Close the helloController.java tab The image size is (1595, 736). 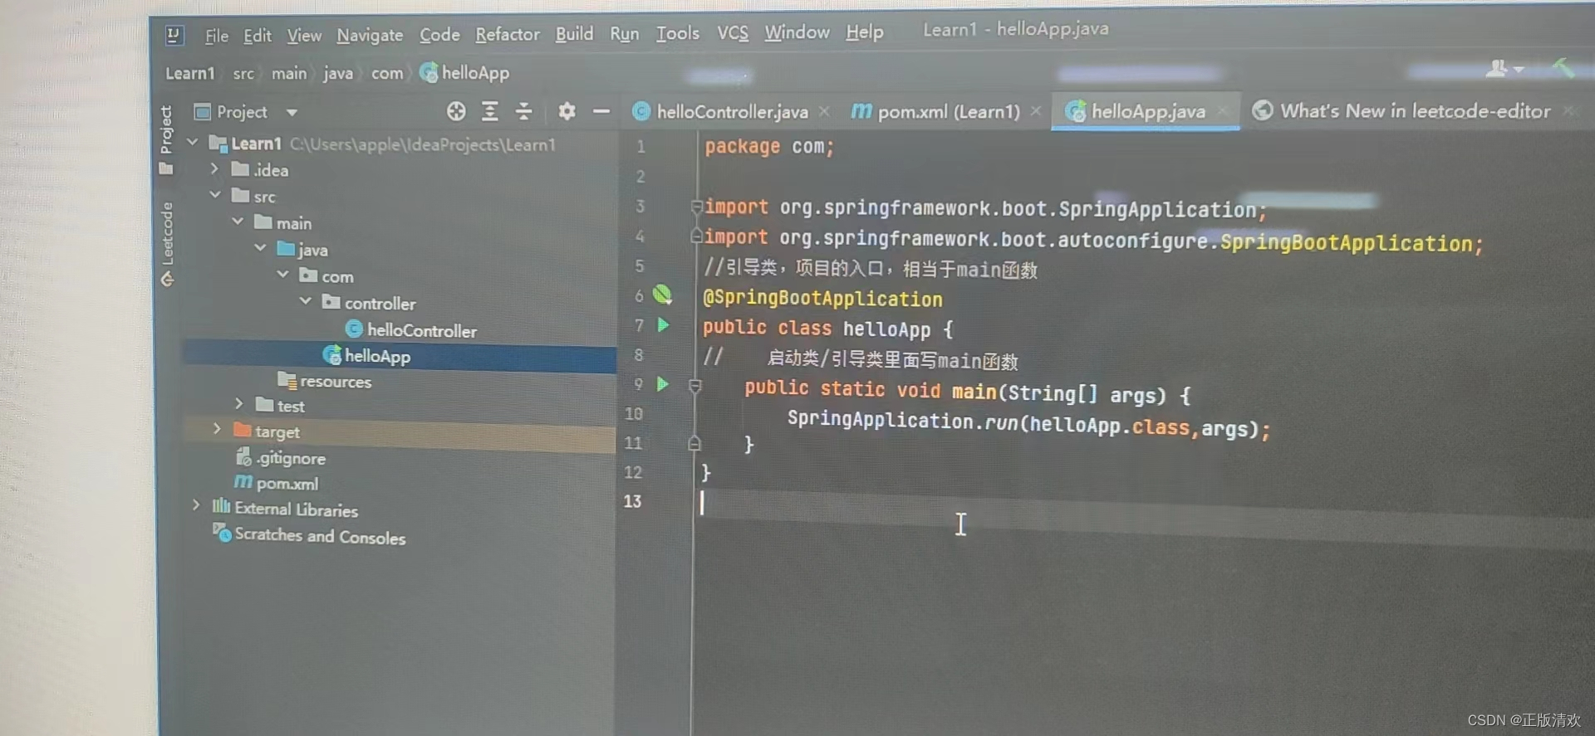coord(823,111)
